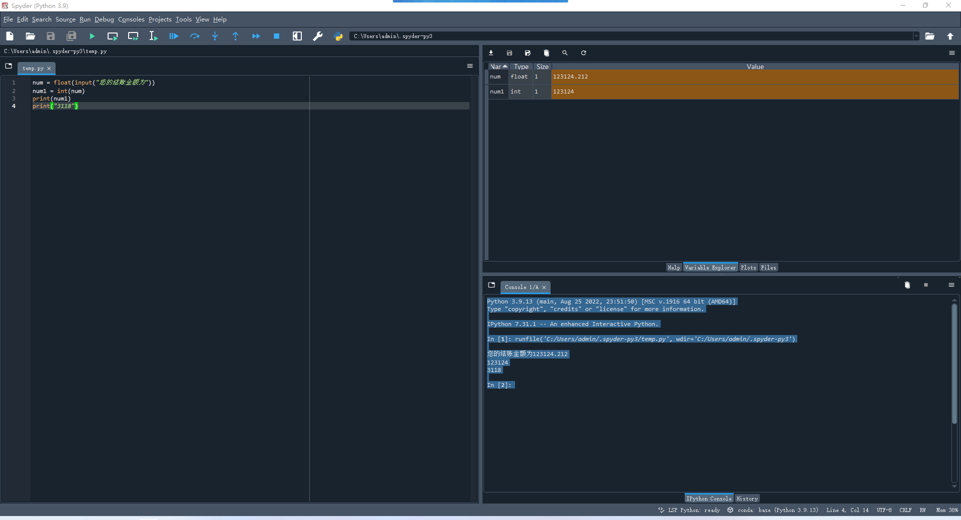Viewport: 961px width, 520px height.
Task: Interrupt kernel stop square in console
Action: 926,285
